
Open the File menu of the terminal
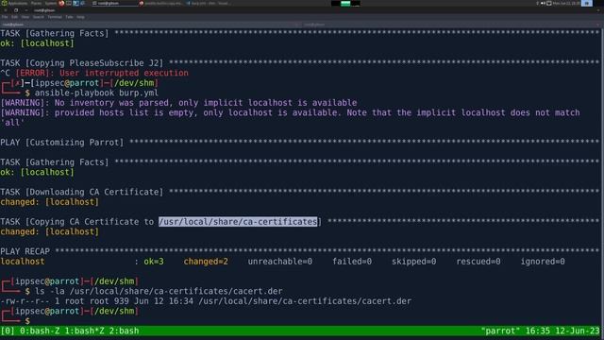[x=5, y=17]
